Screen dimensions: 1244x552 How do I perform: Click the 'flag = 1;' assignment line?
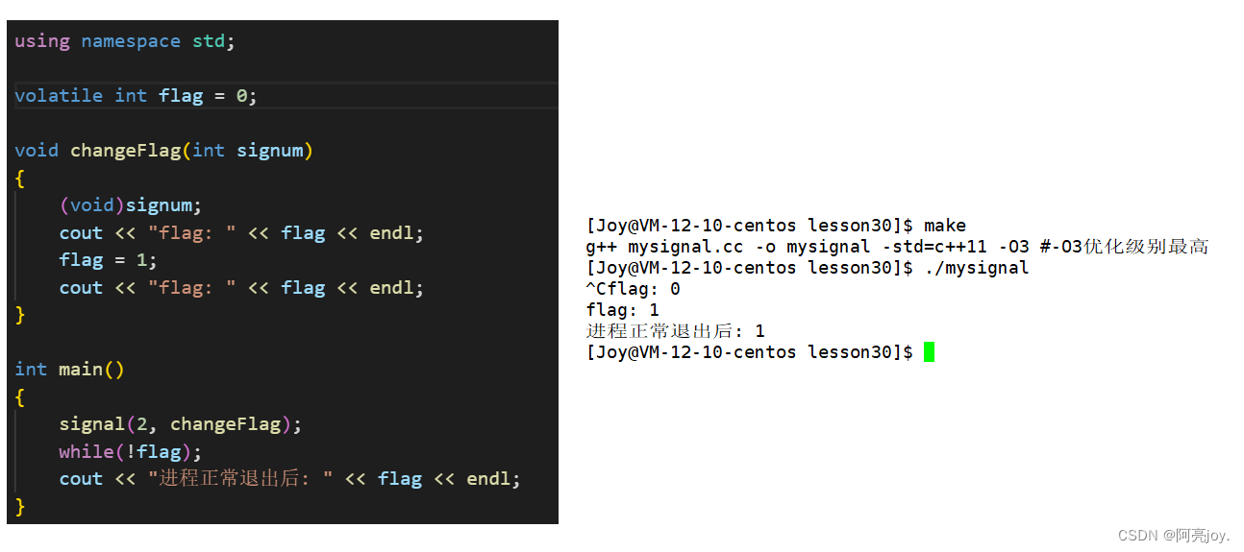click(108, 259)
